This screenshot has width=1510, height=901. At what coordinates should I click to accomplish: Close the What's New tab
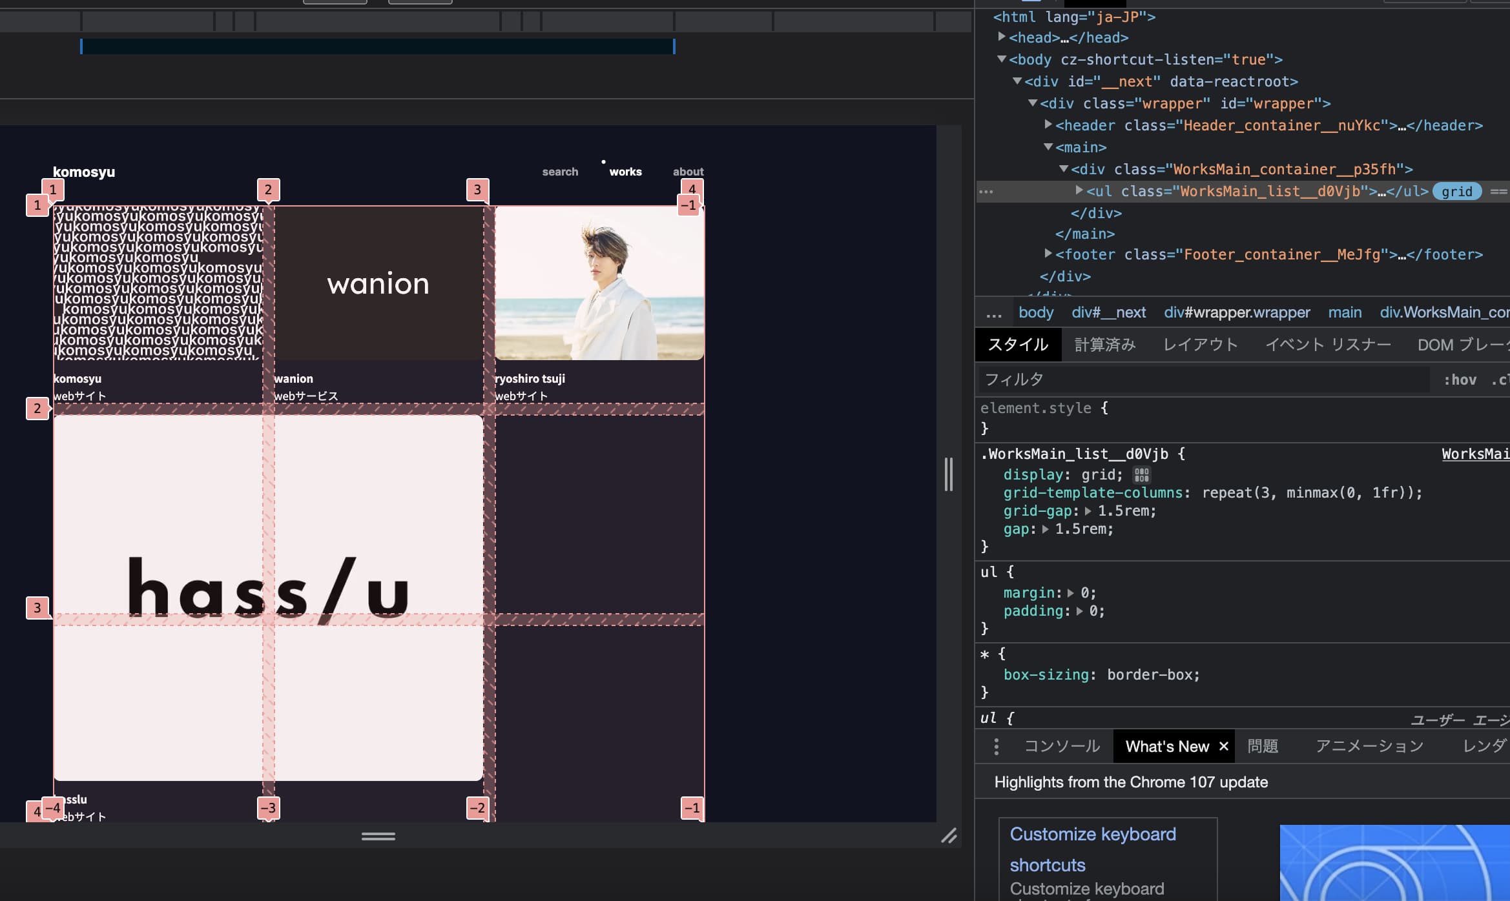[x=1223, y=747]
